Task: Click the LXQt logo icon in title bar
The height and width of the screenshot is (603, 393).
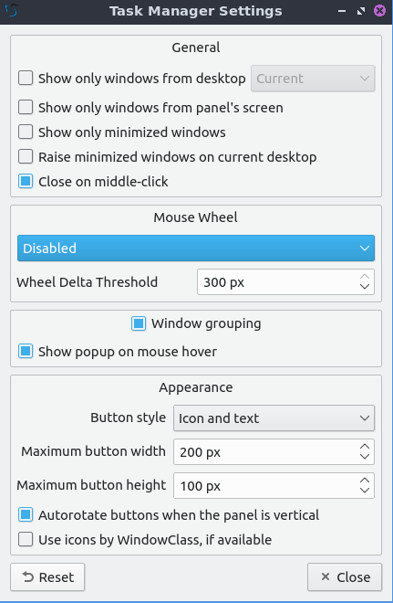Action: (x=12, y=10)
